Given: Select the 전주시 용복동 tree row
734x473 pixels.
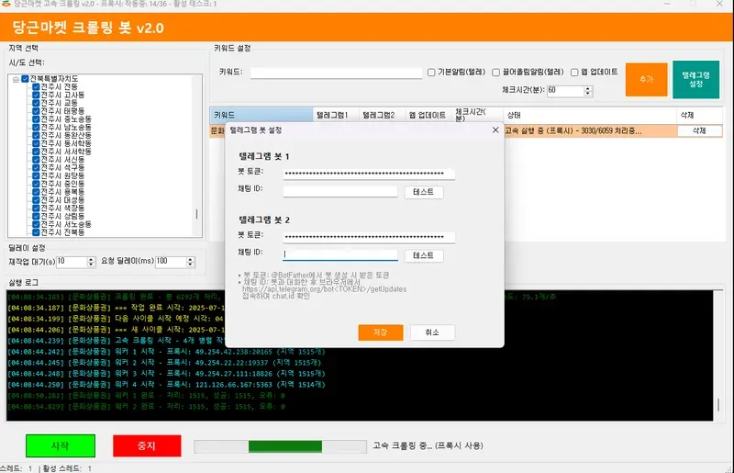Looking at the screenshot, I should click(62, 192).
